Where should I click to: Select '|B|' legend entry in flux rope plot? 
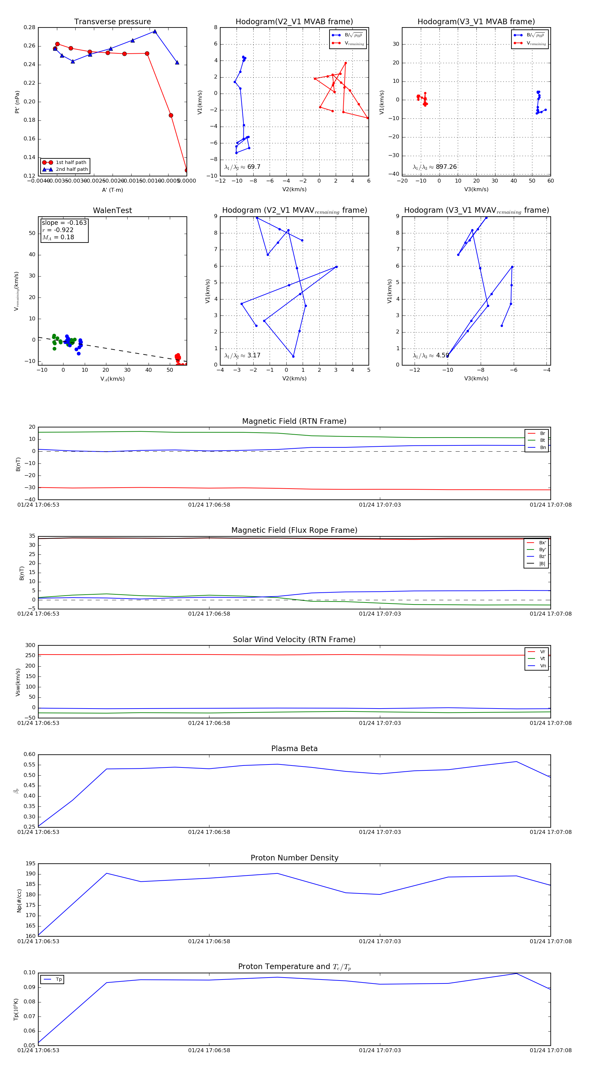point(536,564)
